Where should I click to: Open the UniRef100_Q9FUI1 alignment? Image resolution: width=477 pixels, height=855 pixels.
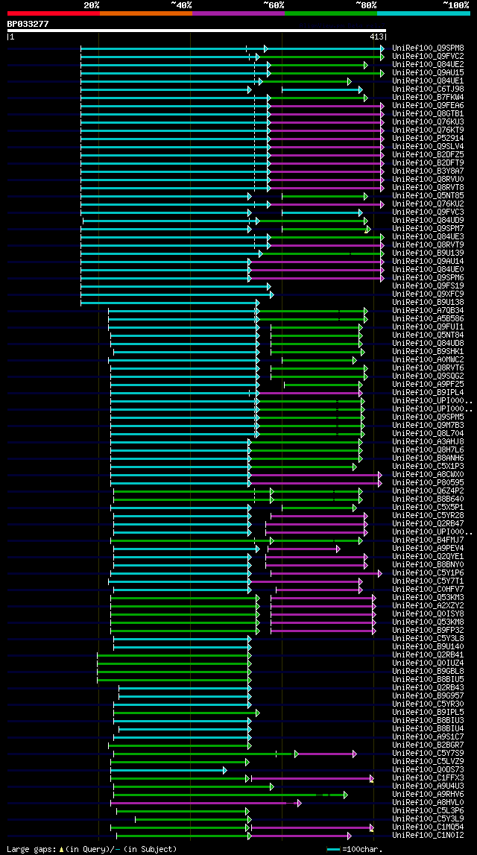point(428,326)
